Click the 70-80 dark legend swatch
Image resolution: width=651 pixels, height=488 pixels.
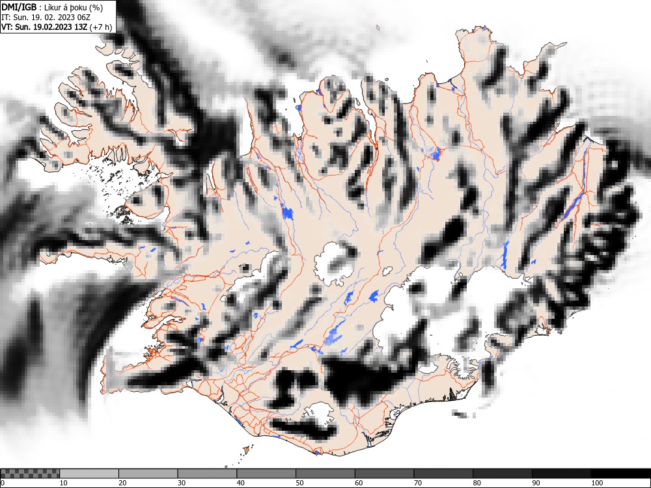(443, 474)
